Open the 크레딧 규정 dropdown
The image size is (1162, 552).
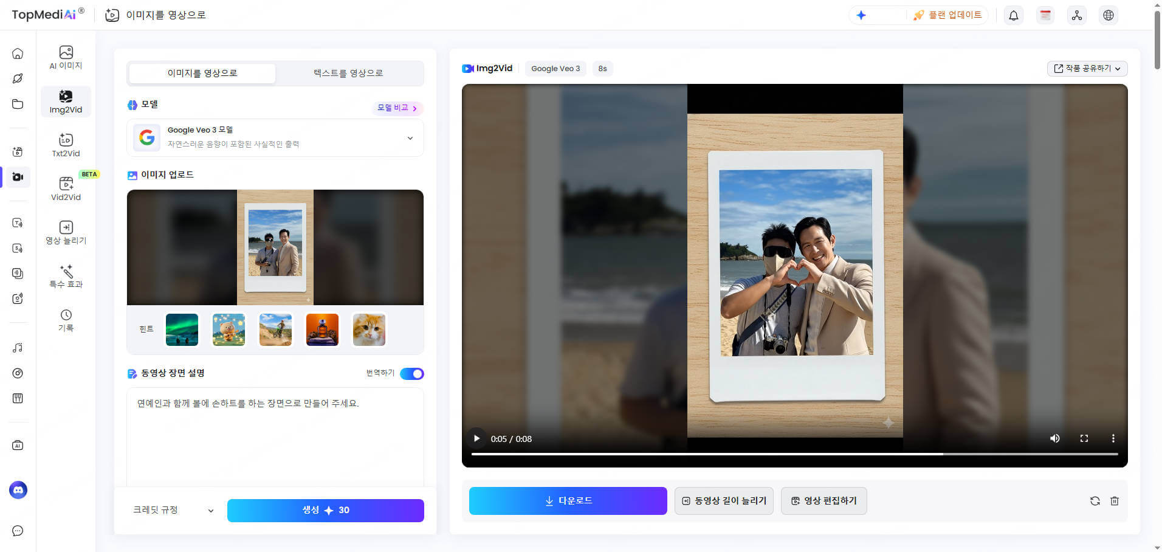tap(173, 510)
